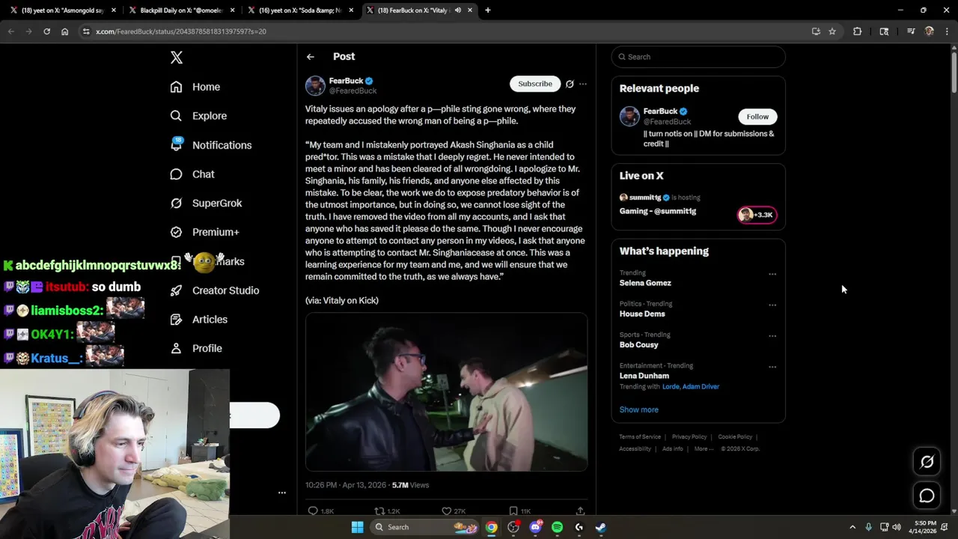The width and height of the screenshot is (958, 539).
Task: Open the SuperGrok icon
Action: pyautogui.click(x=176, y=203)
